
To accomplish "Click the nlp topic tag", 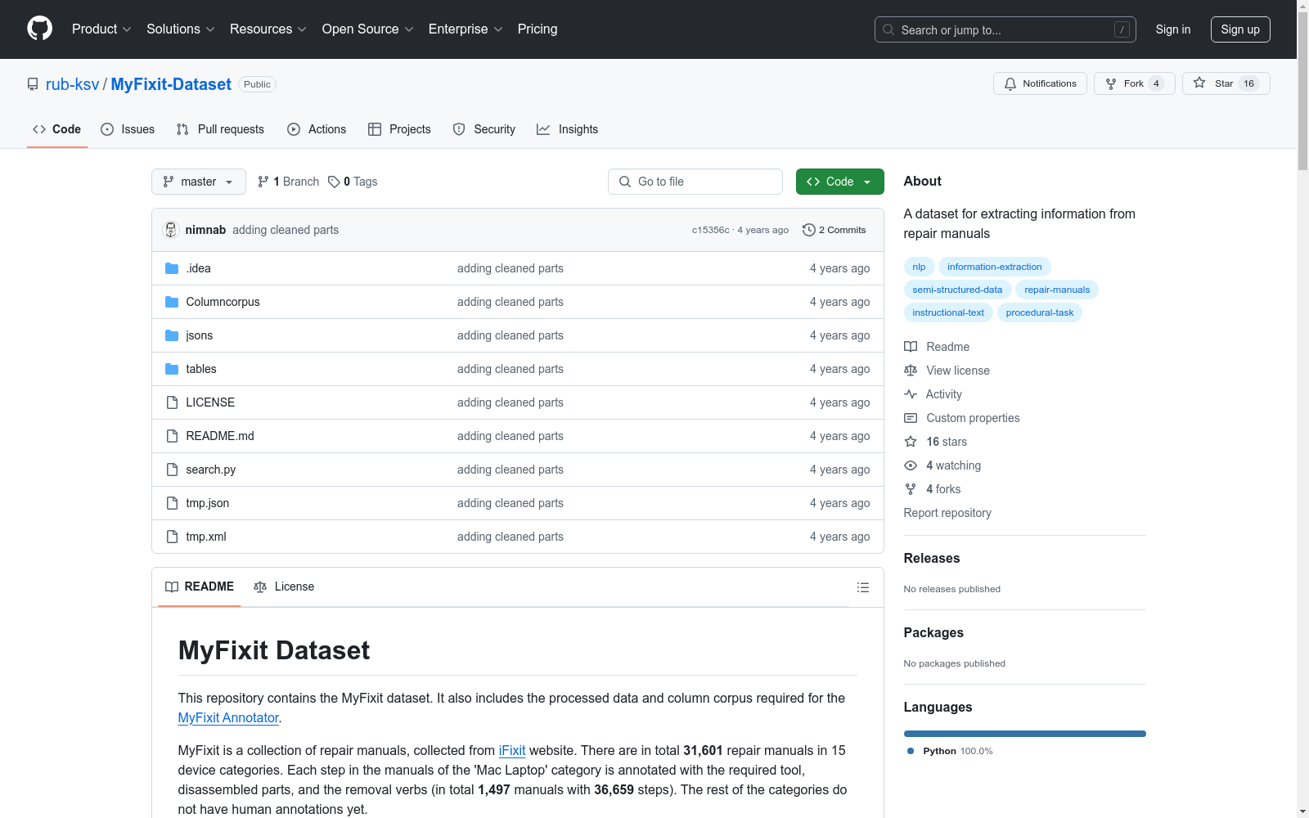I will click(x=919, y=267).
